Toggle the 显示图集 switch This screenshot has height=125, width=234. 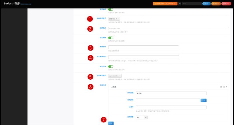pos(111,38)
